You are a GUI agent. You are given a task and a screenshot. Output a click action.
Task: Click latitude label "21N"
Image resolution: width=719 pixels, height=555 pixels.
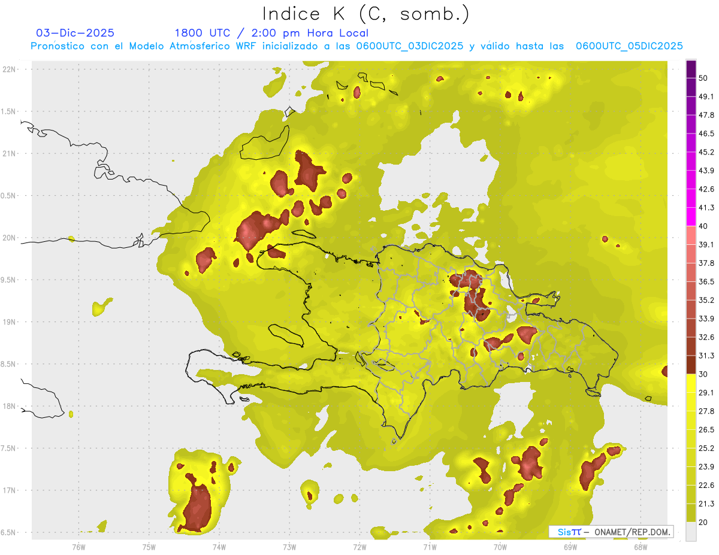coord(10,153)
